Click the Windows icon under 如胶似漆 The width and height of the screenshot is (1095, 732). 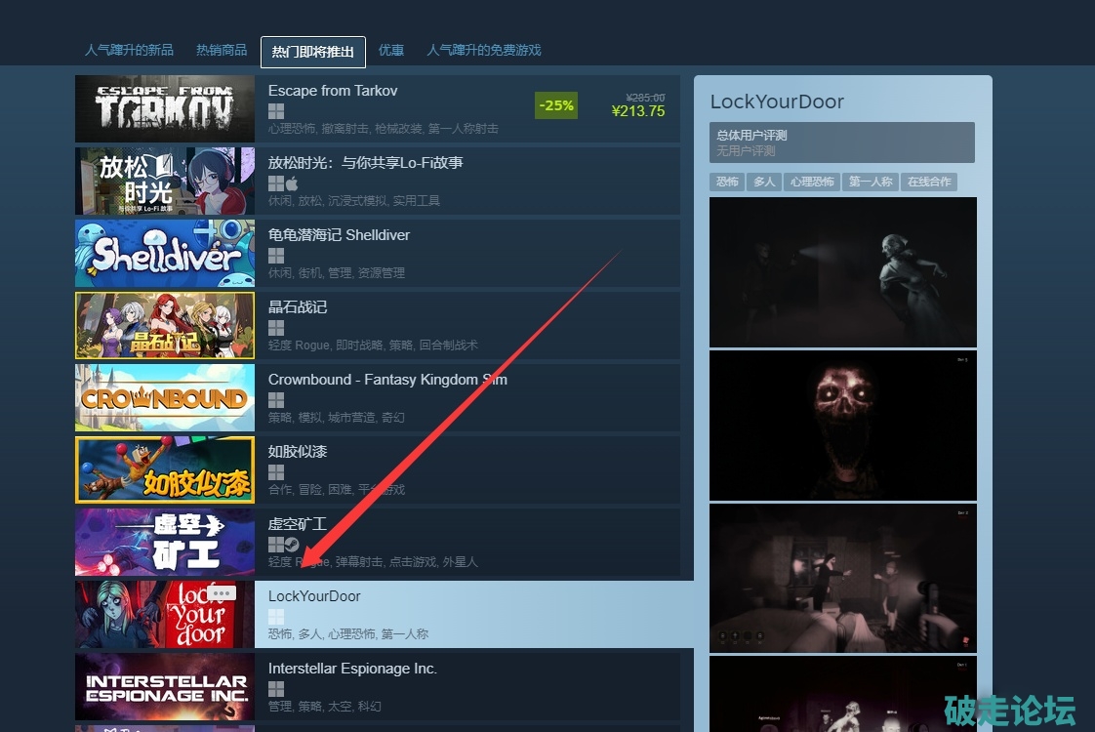[x=276, y=472]
